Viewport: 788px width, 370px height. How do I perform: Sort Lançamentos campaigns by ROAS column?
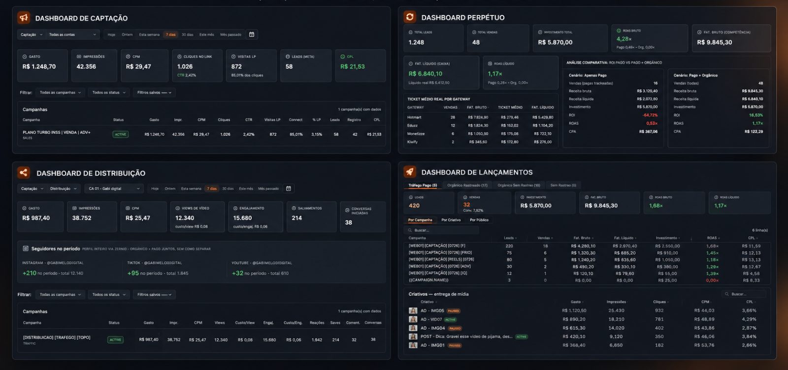pyautogui.click(x=713, y=238)
